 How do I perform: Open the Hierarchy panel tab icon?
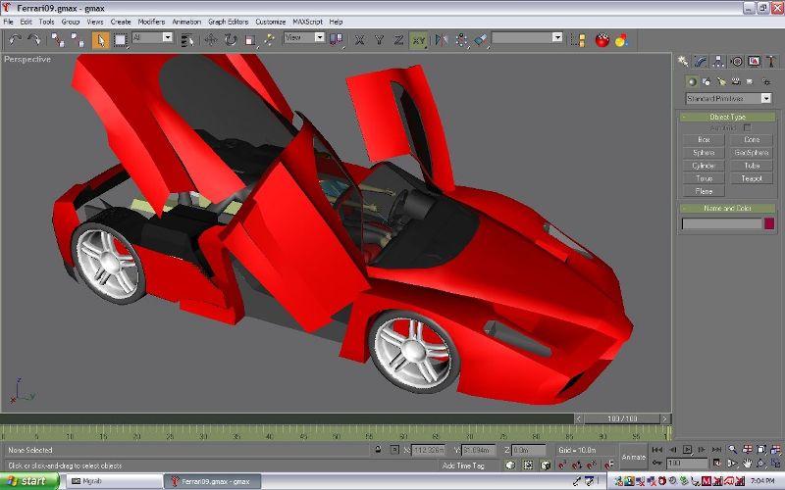pyautogui.click(x=718, y=61)
